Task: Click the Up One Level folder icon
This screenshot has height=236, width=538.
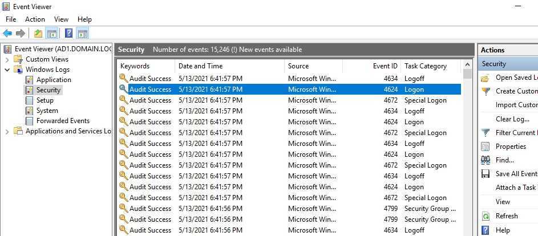Action: (38, 34)
